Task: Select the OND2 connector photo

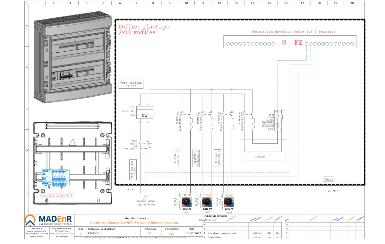Action: pos(208,202)
